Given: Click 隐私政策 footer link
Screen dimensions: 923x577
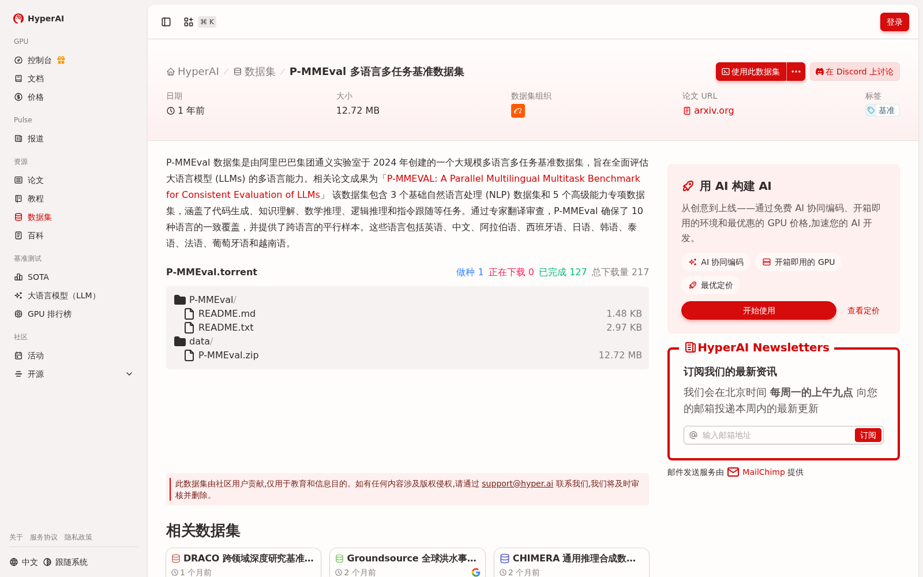Looking at the screenshot, I should click(x=78, y=537).
